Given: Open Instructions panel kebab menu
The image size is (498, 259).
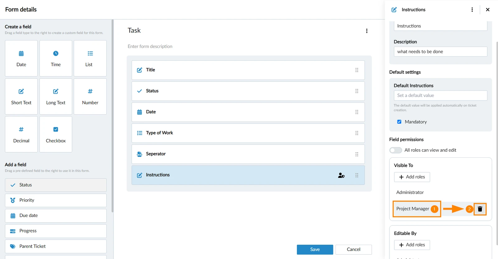Looking at the screenshot, I should click(x=472, y=10).
